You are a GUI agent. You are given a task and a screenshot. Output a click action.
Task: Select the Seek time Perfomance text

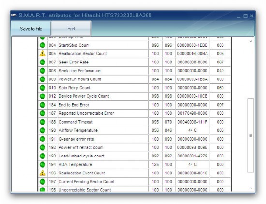pyautogui.click(x=80, y=71)
